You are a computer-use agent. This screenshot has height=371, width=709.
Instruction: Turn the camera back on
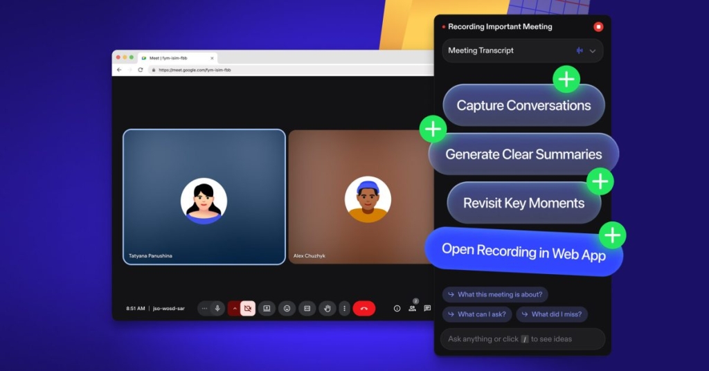tap(247, 309)
